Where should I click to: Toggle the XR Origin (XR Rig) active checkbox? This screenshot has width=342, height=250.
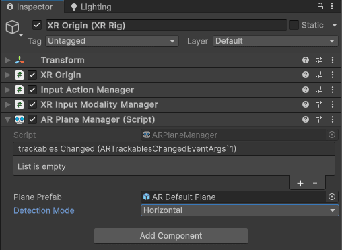(x=37, y=25)
